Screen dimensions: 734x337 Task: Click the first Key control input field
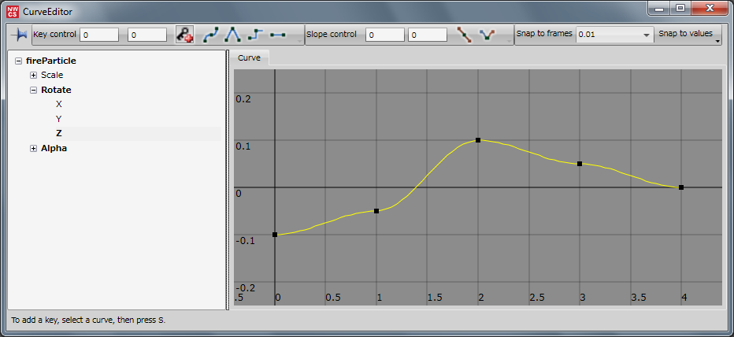pyautogui.click(x=99, y=35)
